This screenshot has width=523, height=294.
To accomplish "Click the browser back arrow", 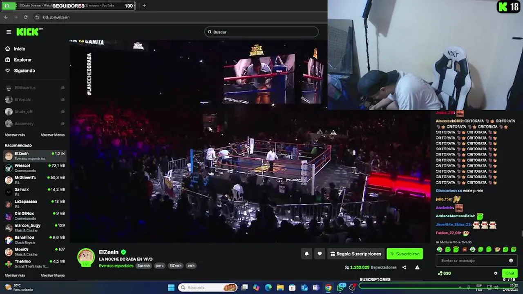I will coord(6,17).
